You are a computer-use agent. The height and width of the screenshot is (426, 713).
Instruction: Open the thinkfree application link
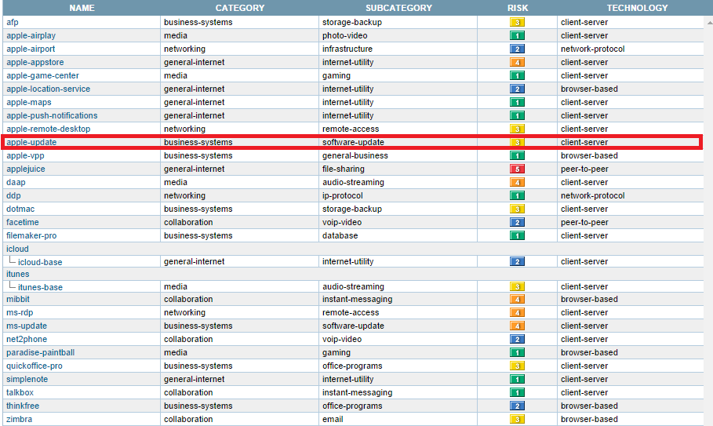pos(23,406)
